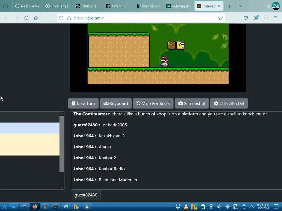The height and width of the screenshot is (211, 282).
Task: Take a VM Screenshot
Action: (x=192, y=103)
